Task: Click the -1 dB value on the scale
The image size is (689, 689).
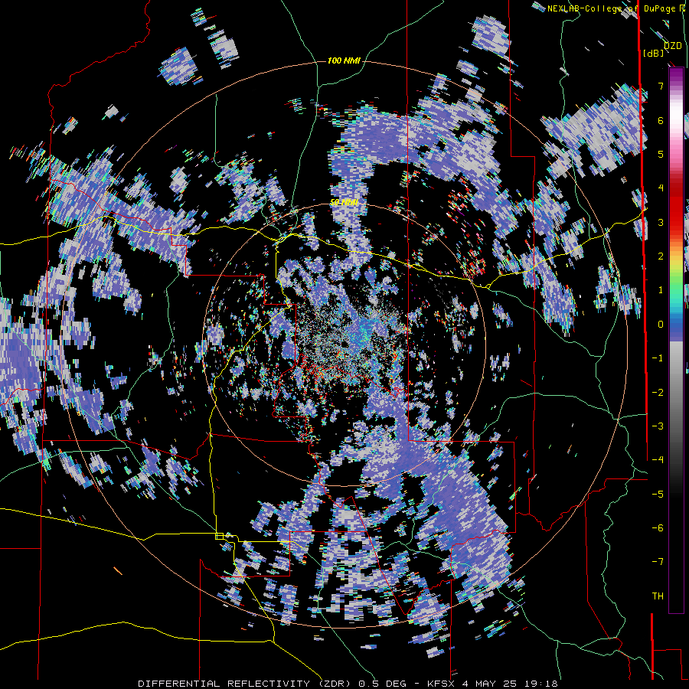Action: click(658, 358)
